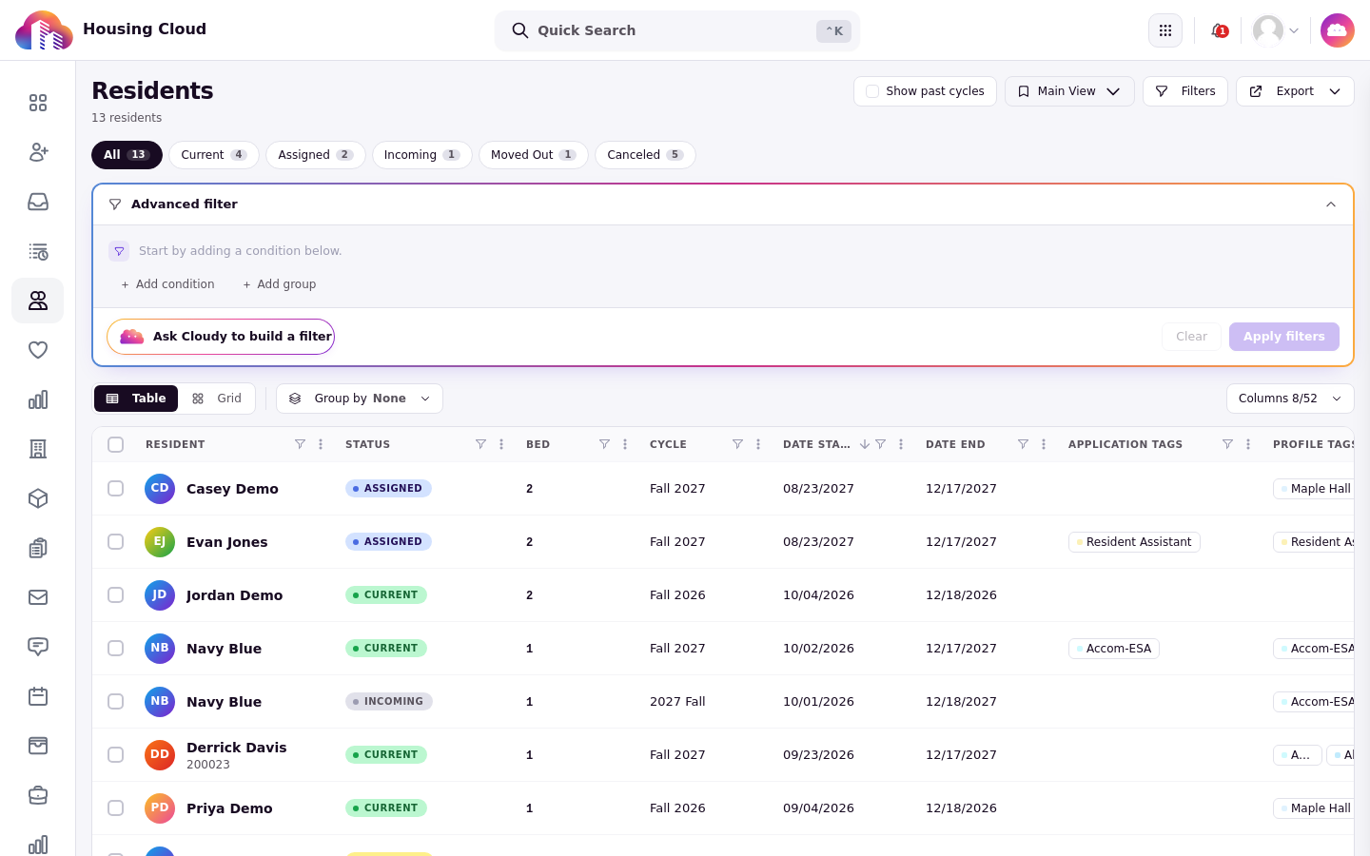Select the Derrick Davis row checkbox
1370x856 pixels.
tap(116, 754)
